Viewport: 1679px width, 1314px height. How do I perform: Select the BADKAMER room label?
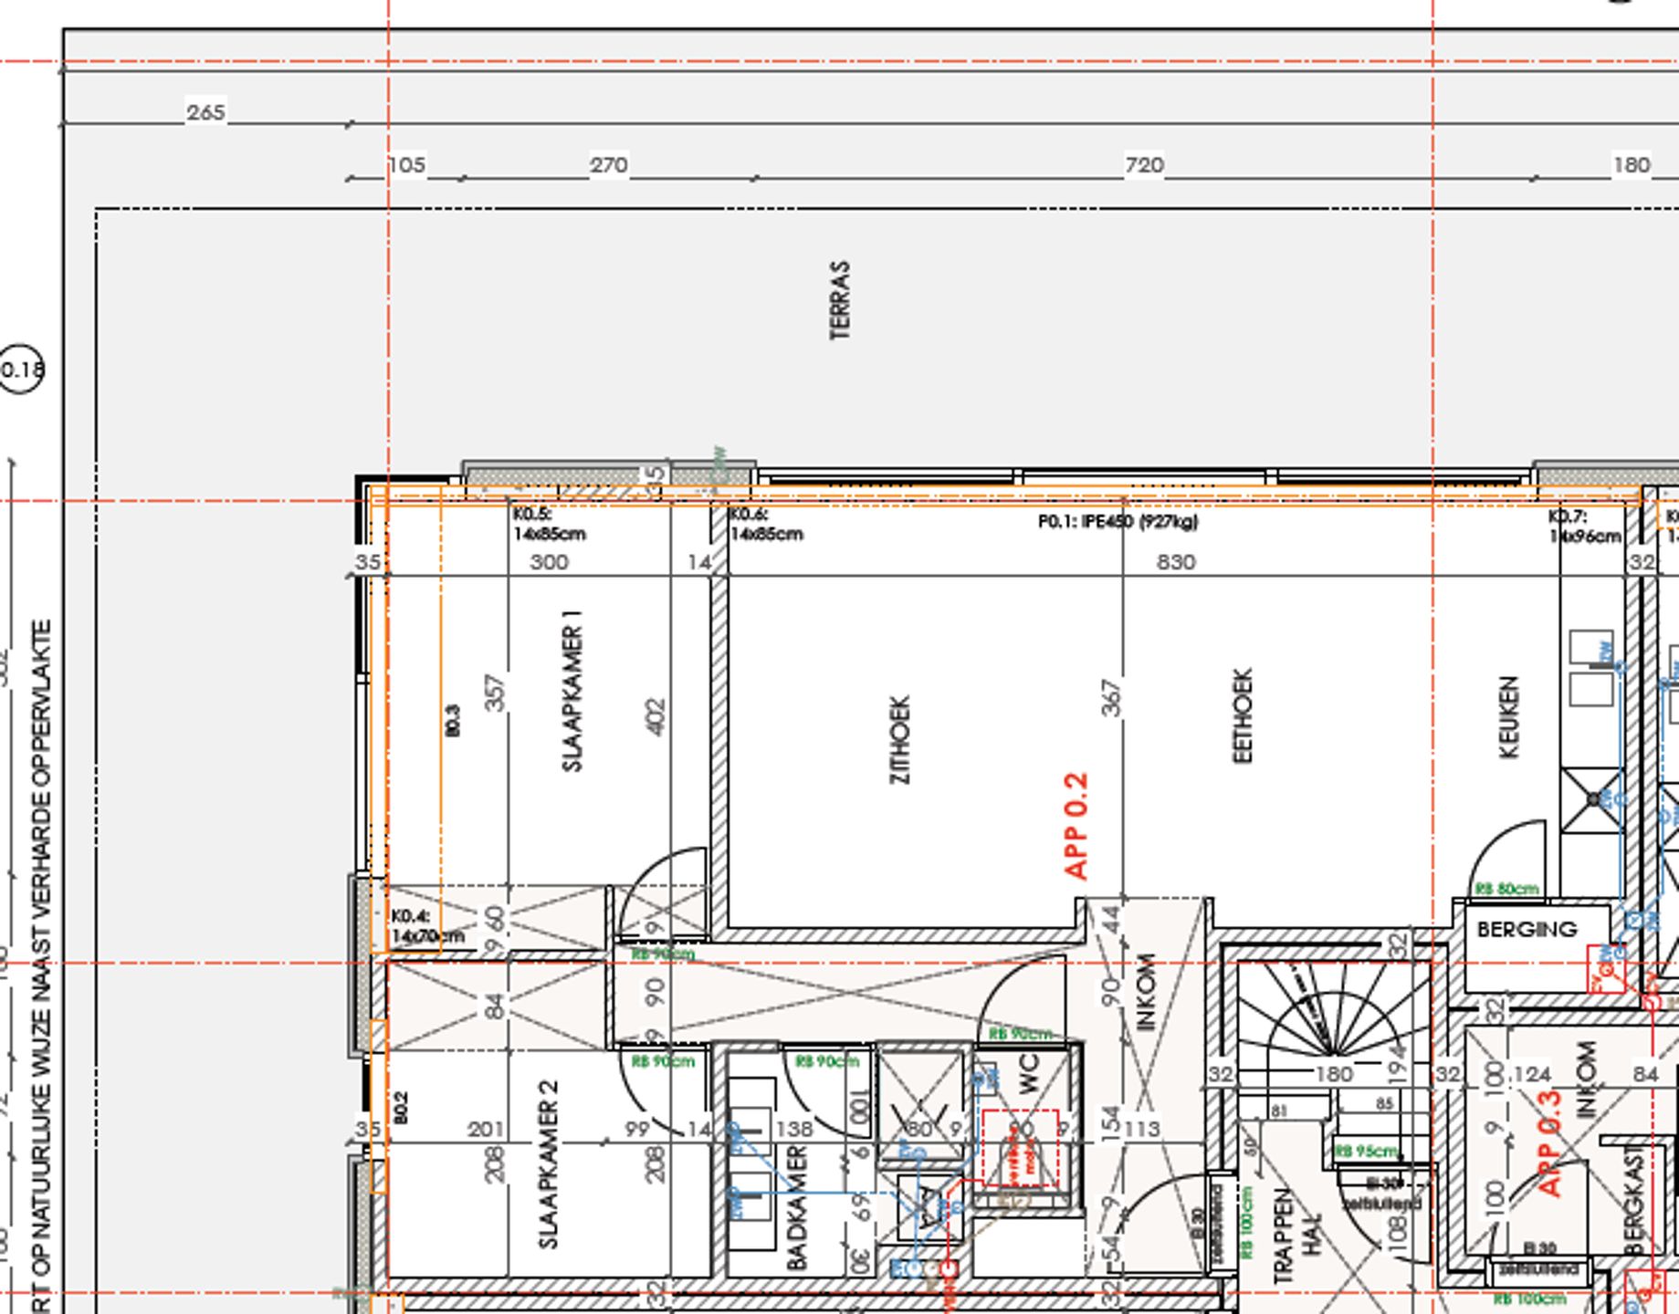tap(796, 1207)
